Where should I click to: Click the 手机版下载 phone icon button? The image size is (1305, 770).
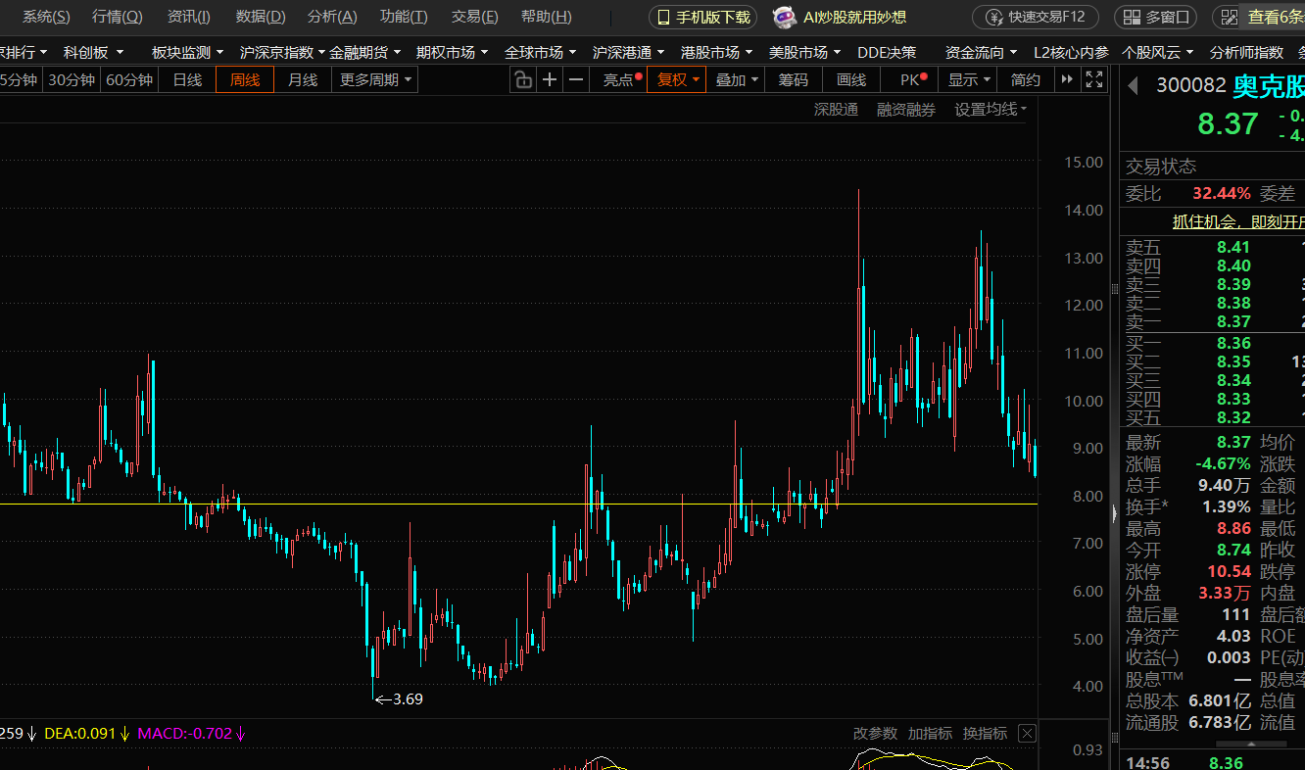[702, 17]
